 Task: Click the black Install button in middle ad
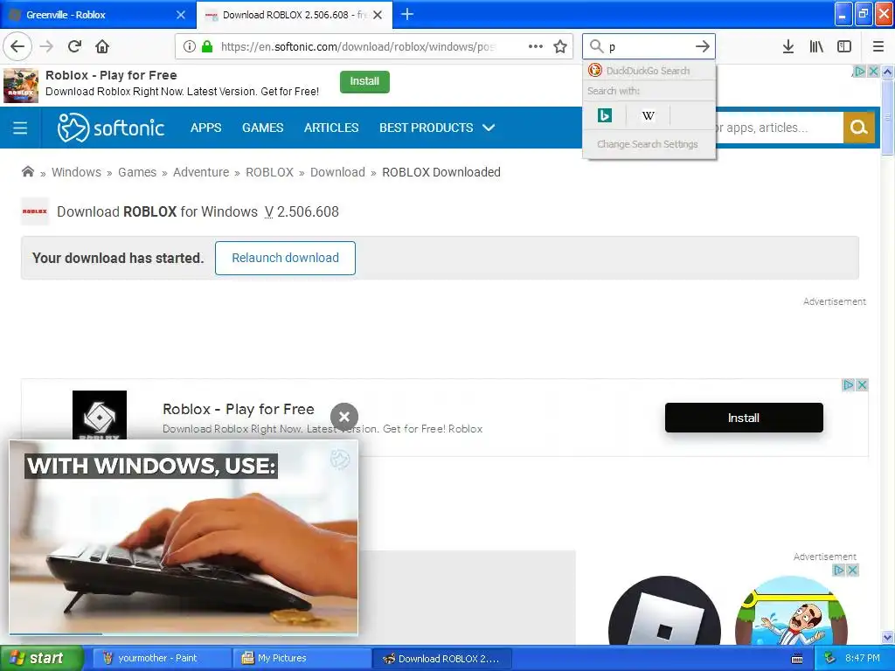744,418
